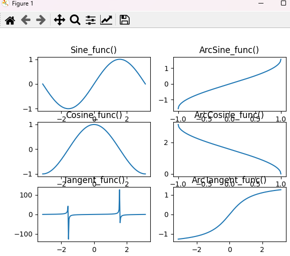Viewport: 290px width, 256px height.
Task: Click inside the ArcTangent_func() plot
Action: (x=230, y=214)
